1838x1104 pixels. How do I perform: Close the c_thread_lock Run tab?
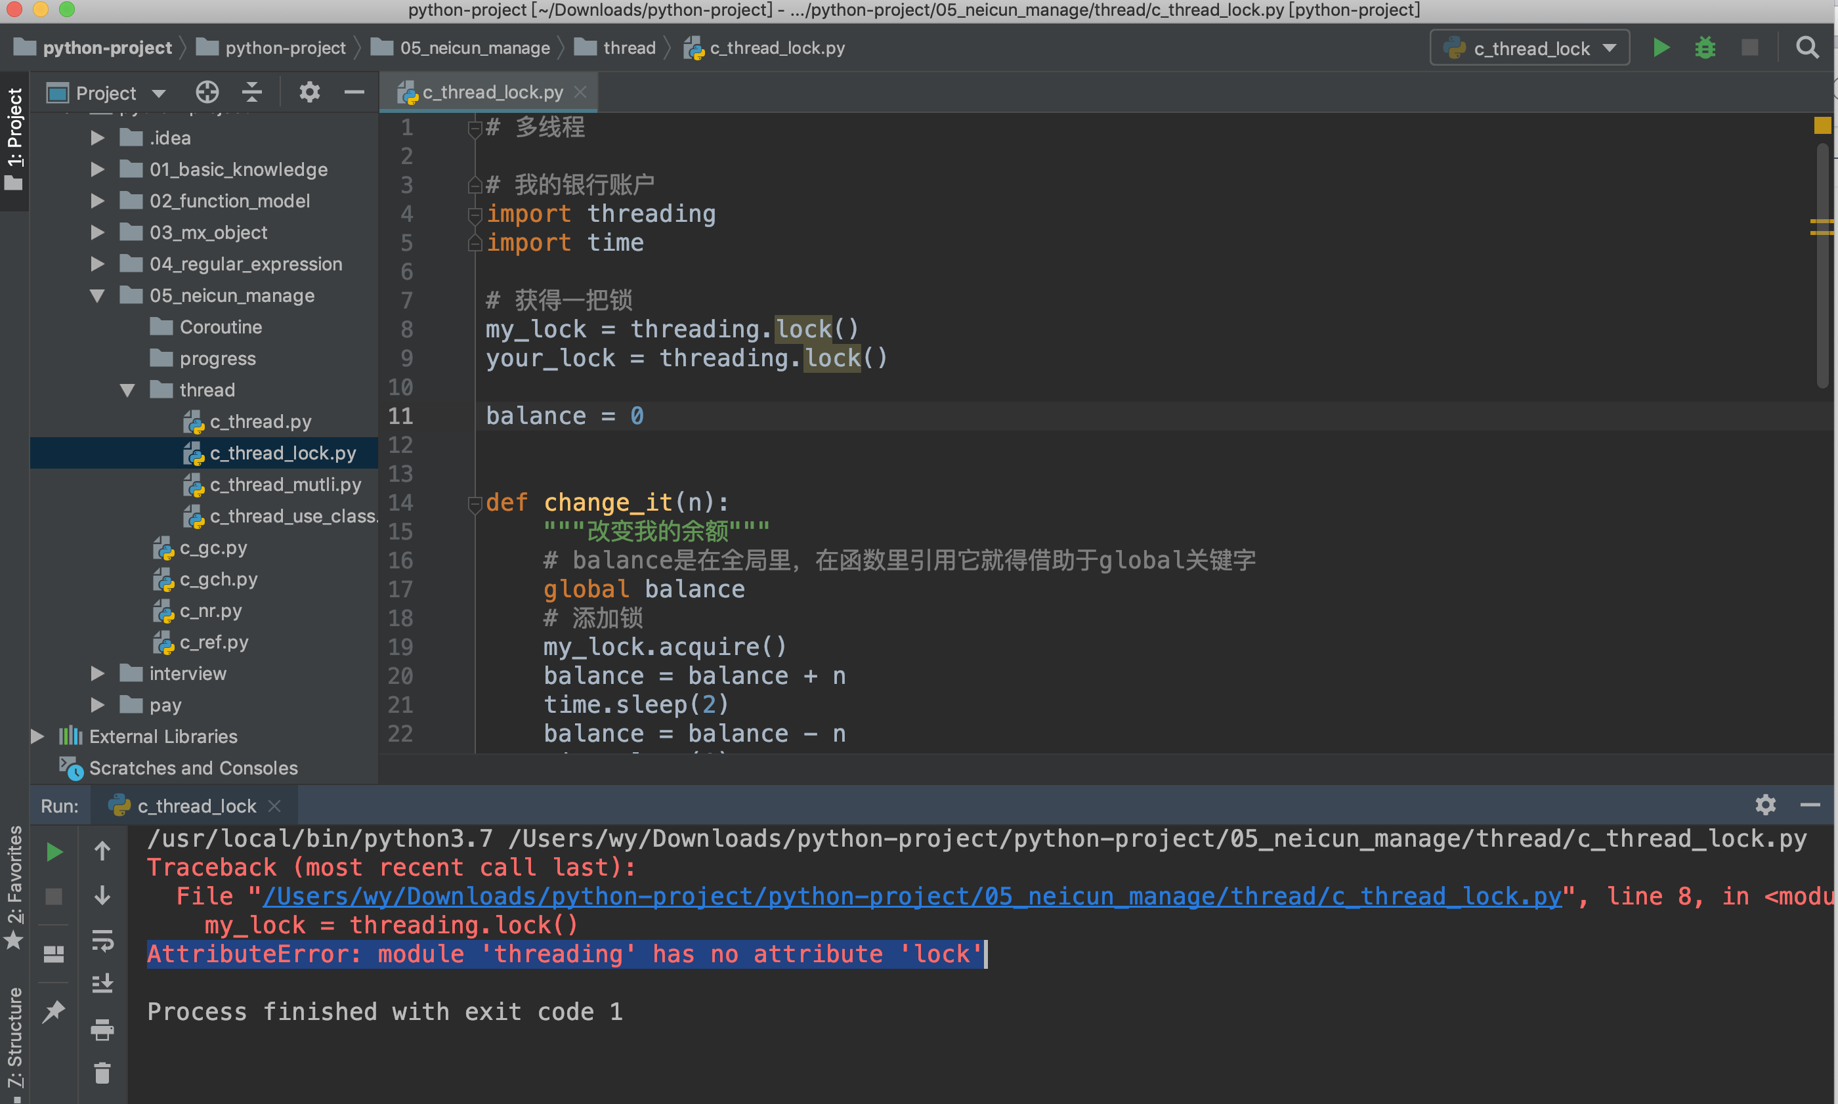point(274,805)
